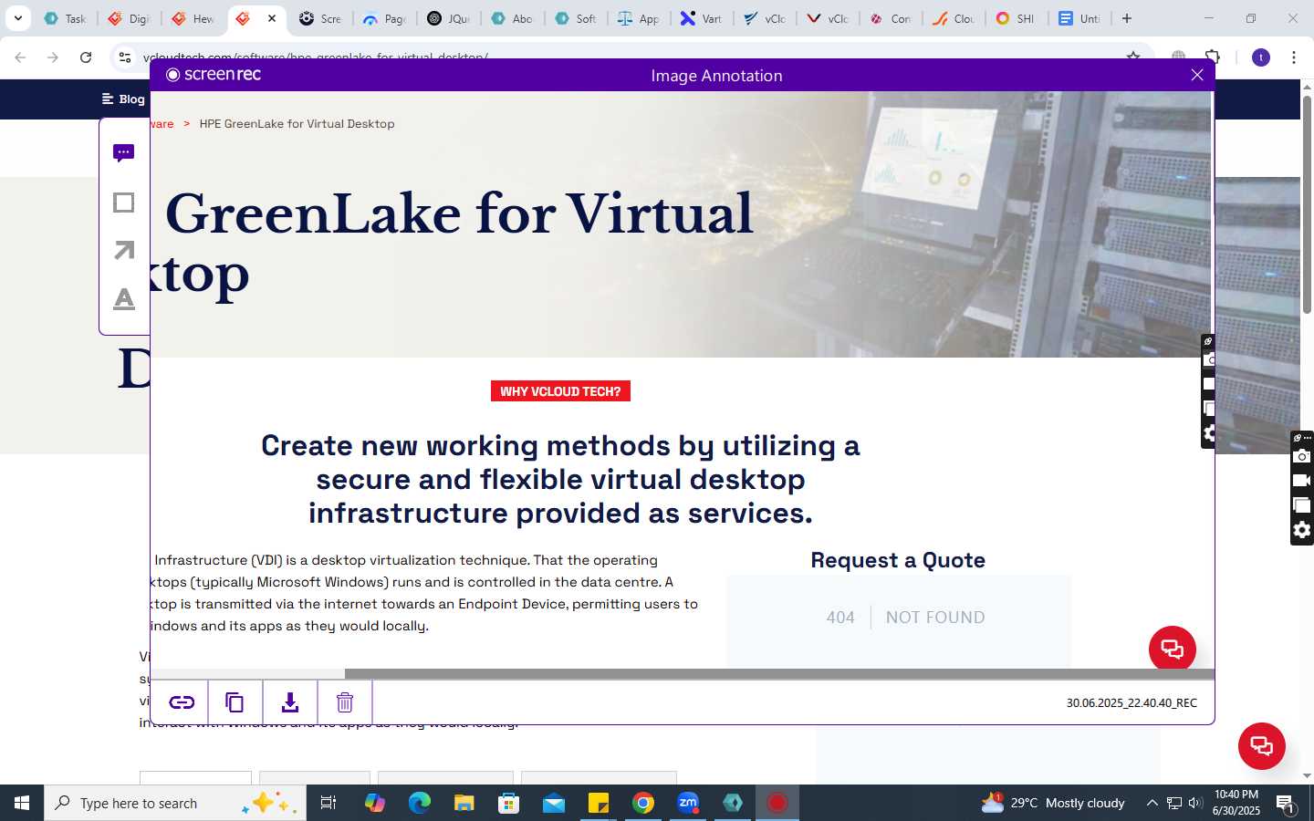Switch to the Pag tab
Viewport: 1314px width, 821px height.
click(384, 18)
